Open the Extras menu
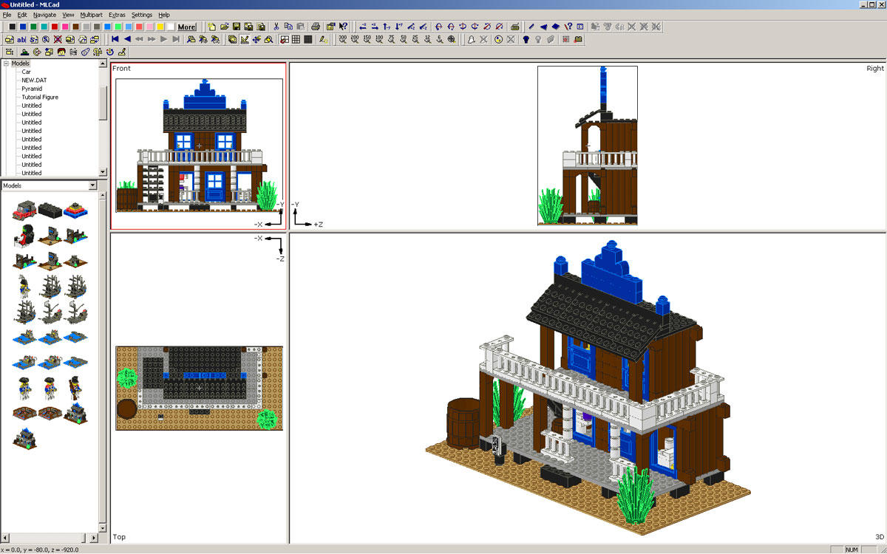Screen dimensions: 887x554 pyautogui.click(x=117, y=15)
